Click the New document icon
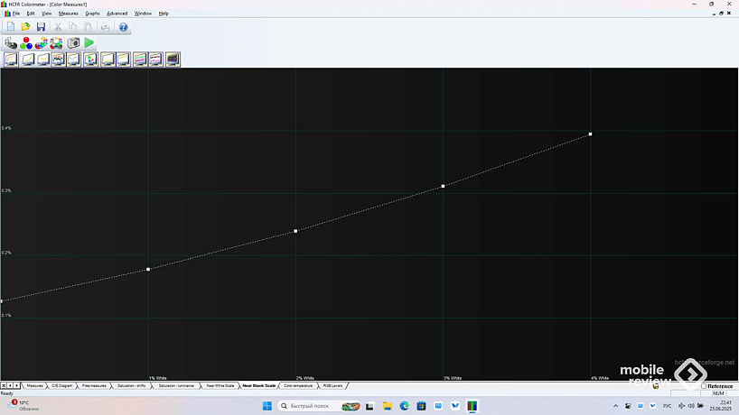Image resolution: width=739 pixels, height=415 pixels. pos(11,27)
